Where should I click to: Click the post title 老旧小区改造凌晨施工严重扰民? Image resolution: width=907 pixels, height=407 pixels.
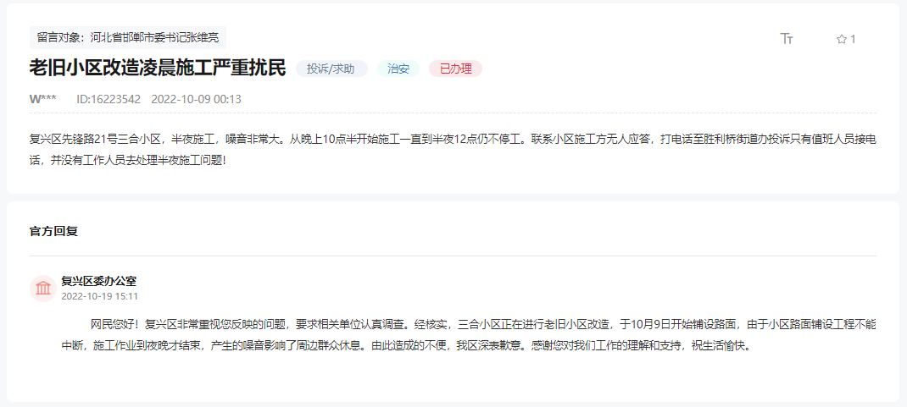158,69
